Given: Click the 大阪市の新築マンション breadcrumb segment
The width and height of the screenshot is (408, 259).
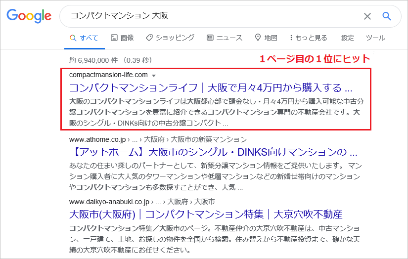Looking at the screenshot, I should pos(208,139).
